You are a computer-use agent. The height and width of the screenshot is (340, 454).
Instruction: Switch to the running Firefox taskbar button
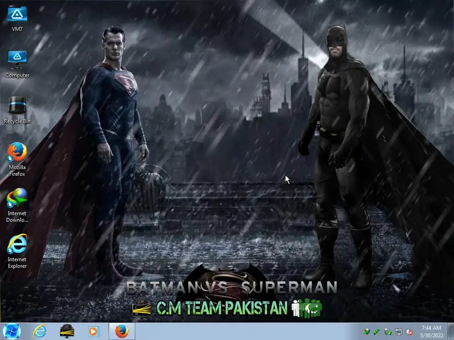[x=122, y=331]
